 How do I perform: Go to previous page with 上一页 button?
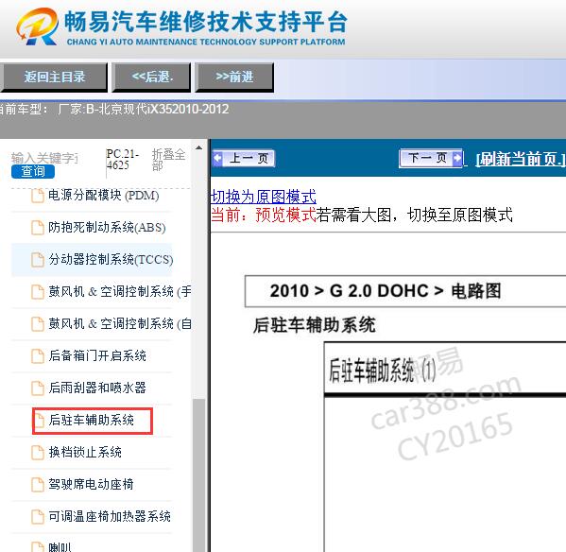point(244,158)
